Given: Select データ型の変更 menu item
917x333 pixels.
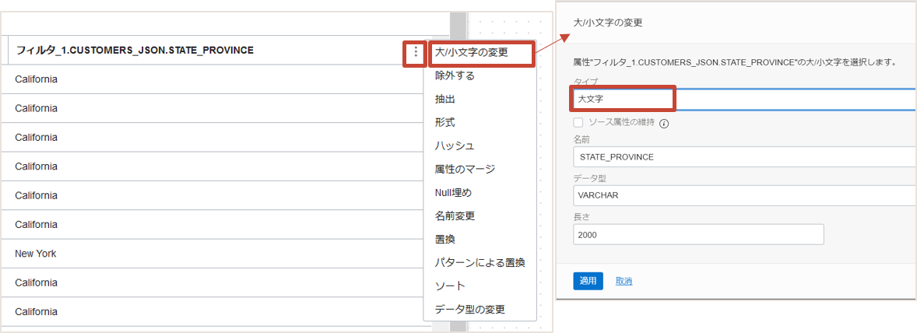Looking at the screenshot, I should [x=469, y=310].
